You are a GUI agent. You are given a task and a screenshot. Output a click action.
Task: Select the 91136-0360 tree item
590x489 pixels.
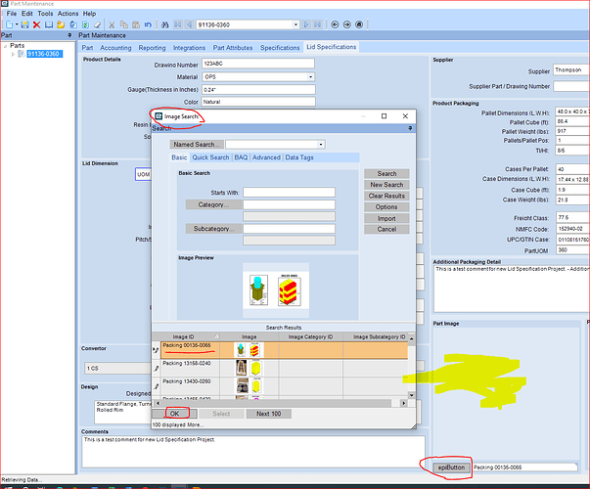pos(44,54)
